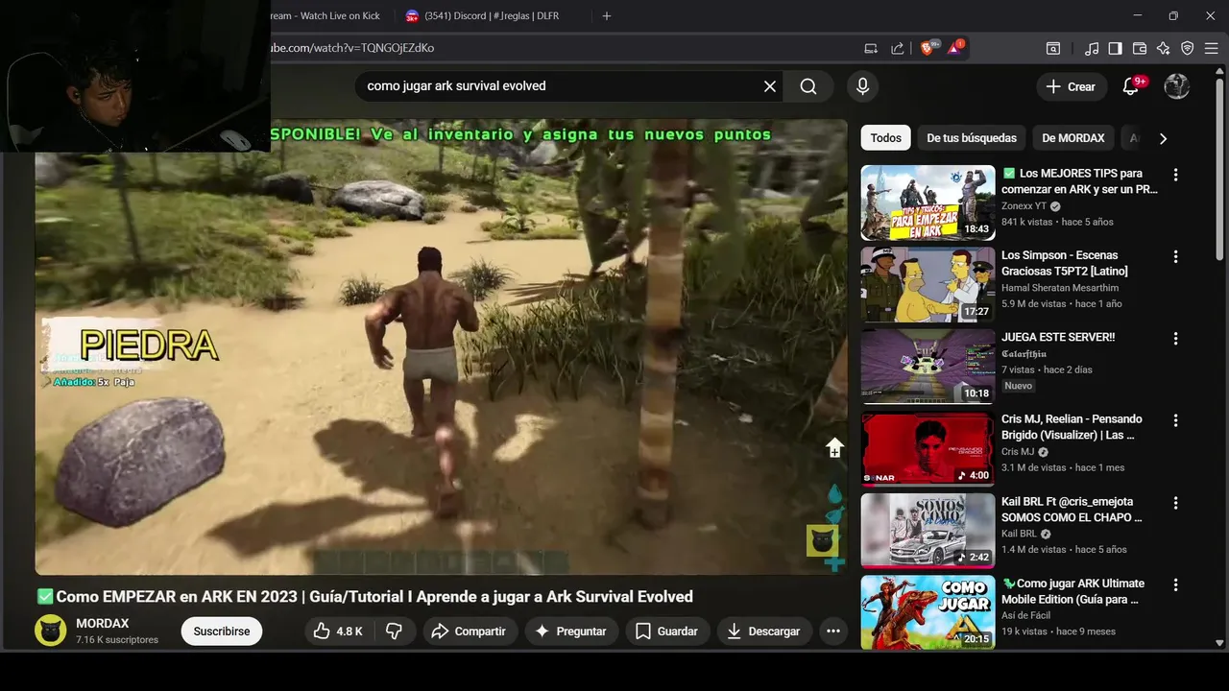The height and width of the screenshot is (691, 1229).
Task: Subscribe to MORDAX with Suscribirse
Action: tap(222, 631)
